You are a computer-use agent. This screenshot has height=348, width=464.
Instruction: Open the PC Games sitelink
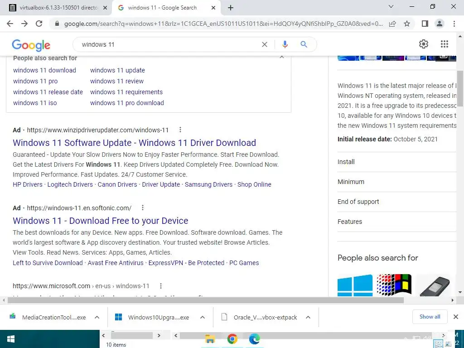click(244, 263)
